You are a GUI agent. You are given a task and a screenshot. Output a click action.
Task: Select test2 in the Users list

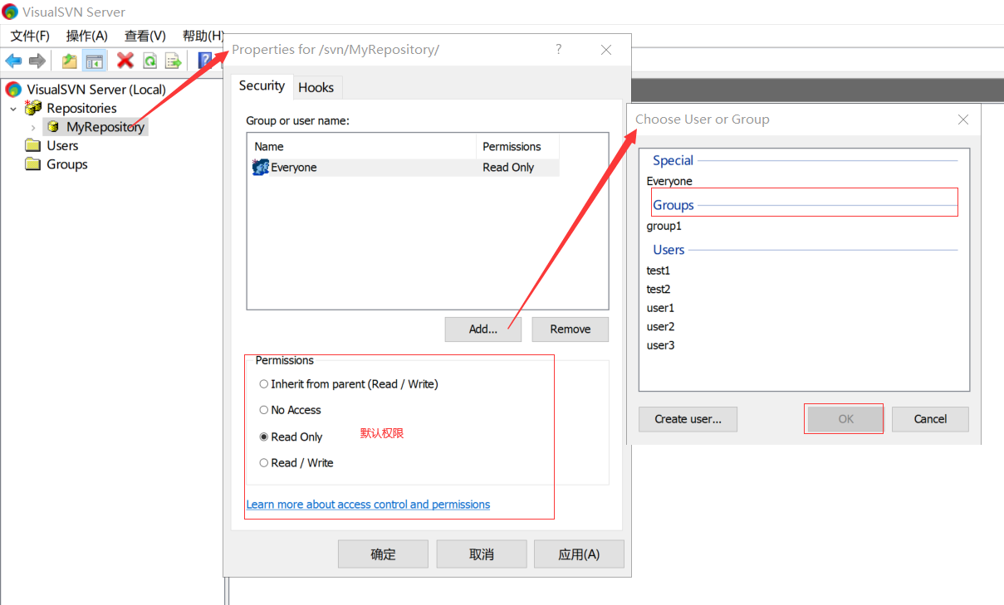(659, 289)
